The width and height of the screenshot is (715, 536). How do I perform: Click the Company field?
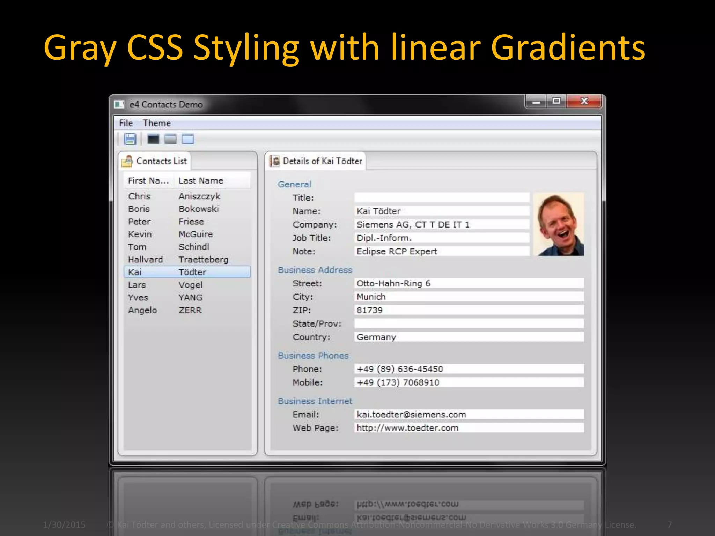coord(442,224)
